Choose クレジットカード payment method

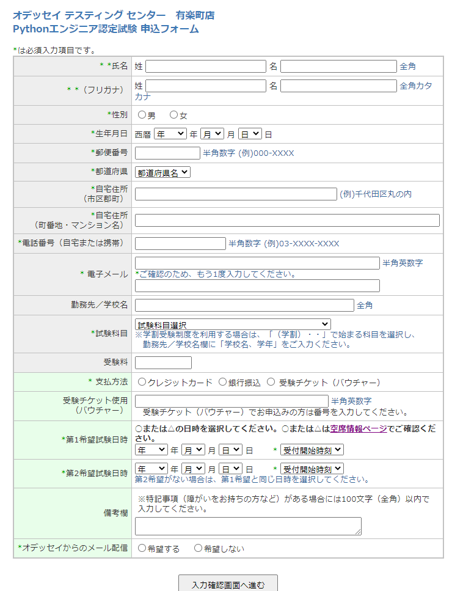(x=142, y=382)
